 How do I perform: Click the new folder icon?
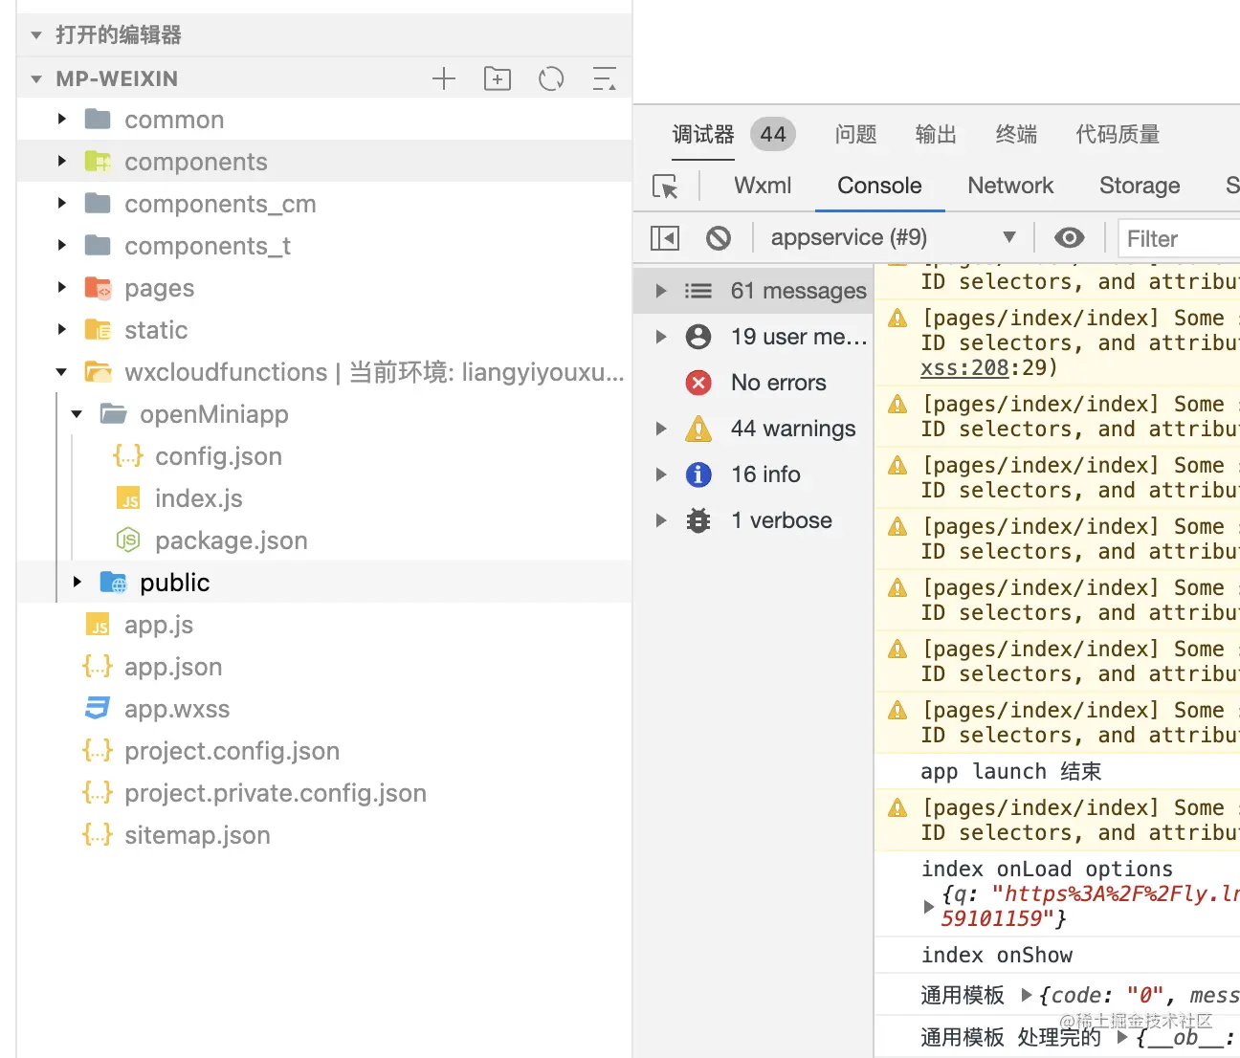(498, 78)
